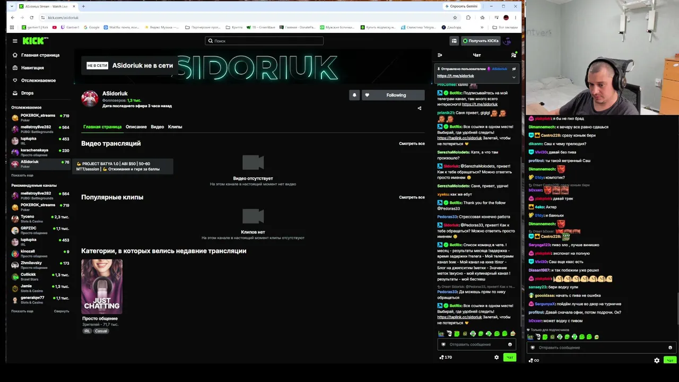
Task: Go to Главная страница in sidebar
Action: (40, 55)
